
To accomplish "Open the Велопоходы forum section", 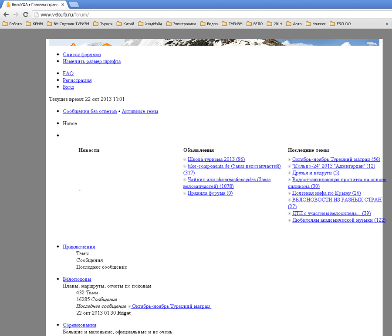I will pyautogui.click(x=77, y=279).
